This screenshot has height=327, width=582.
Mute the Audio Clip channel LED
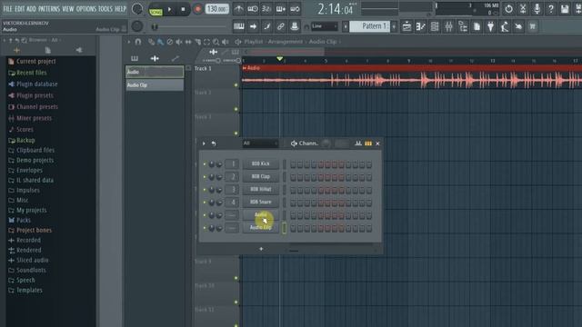[x=205, y=228]
